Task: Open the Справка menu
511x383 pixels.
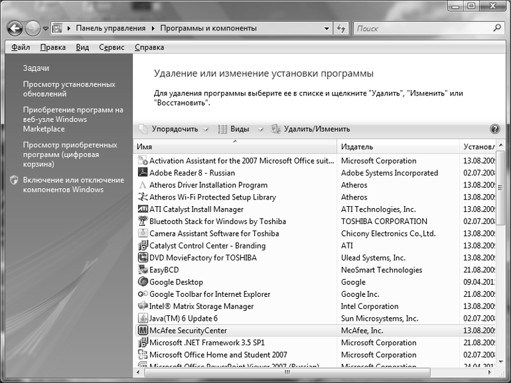Action: coord(149,48)
